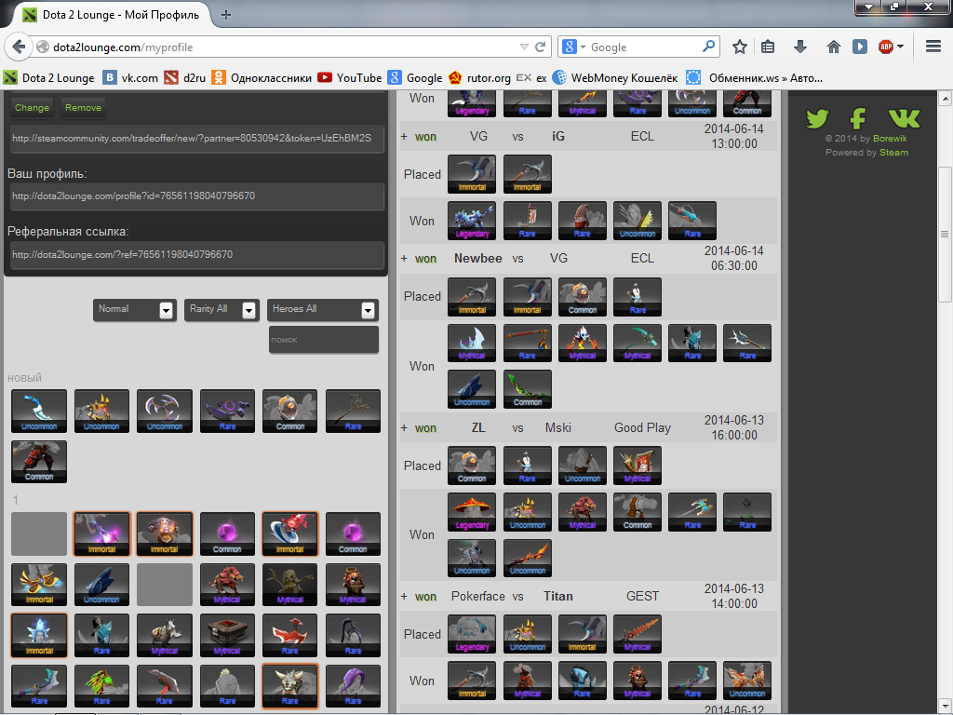Open the Steam link in the footer
Screen dimensions: 953x715
coord(893,153)
